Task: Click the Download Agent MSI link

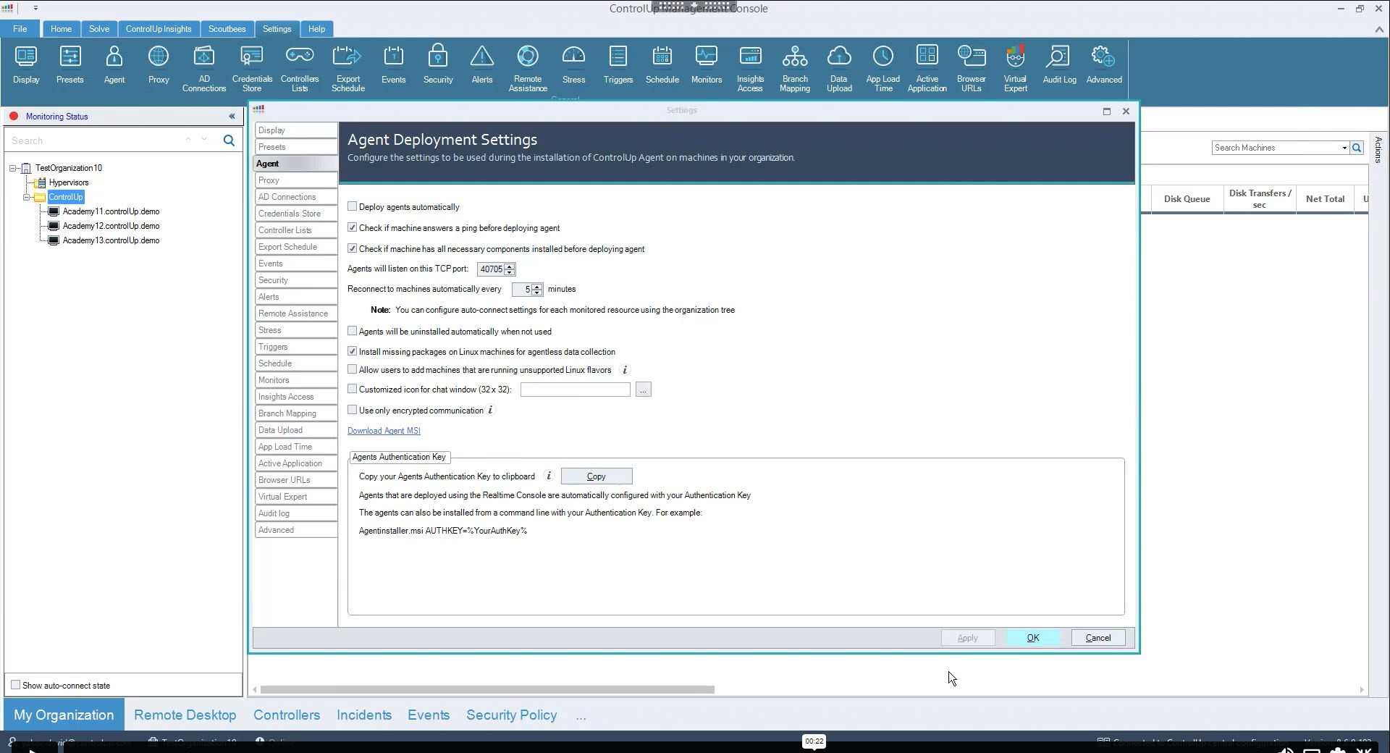Action: coord(384,431)
